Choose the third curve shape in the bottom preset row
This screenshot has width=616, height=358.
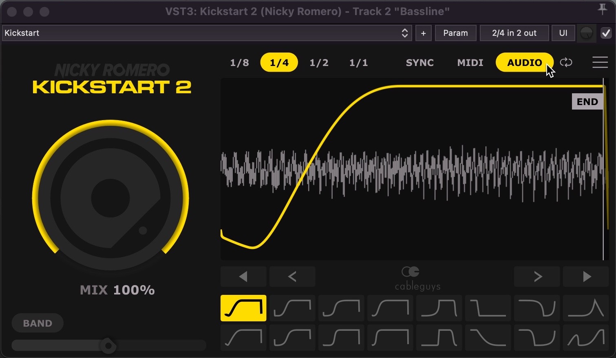pos(341,338)
